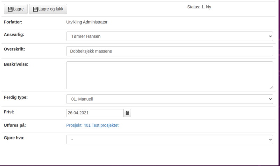The height and width of the screenshot is (166, 280).
Task: Open the Gjøre hva dropdown
Action: (170, 139)
